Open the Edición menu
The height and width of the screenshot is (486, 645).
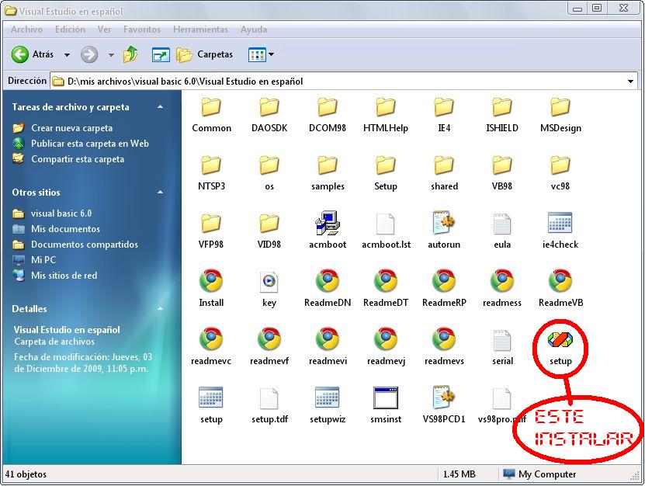coord(71,30)
